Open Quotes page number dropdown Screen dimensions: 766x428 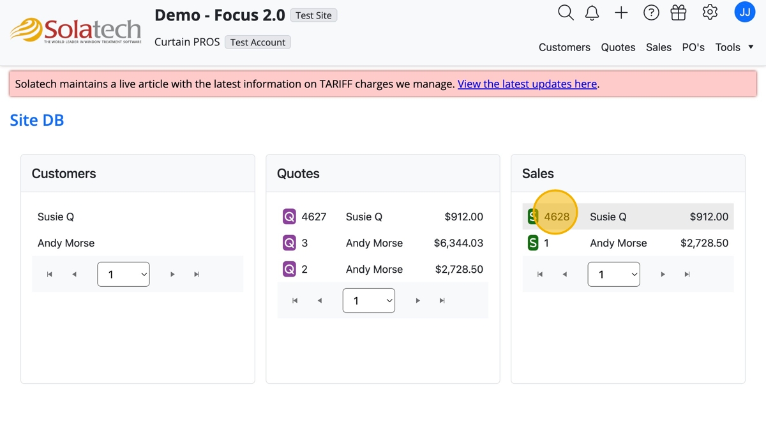(x=369, y=300)
